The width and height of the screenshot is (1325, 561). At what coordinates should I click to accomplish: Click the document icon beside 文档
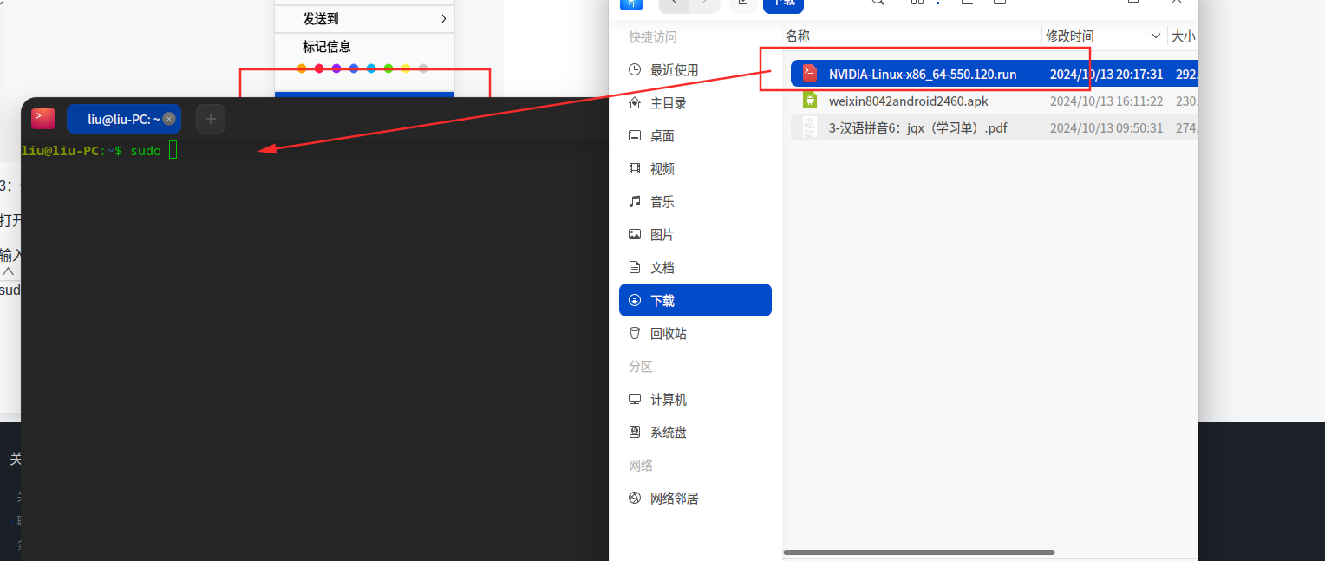pyautogui.click(x=635, y=268)
